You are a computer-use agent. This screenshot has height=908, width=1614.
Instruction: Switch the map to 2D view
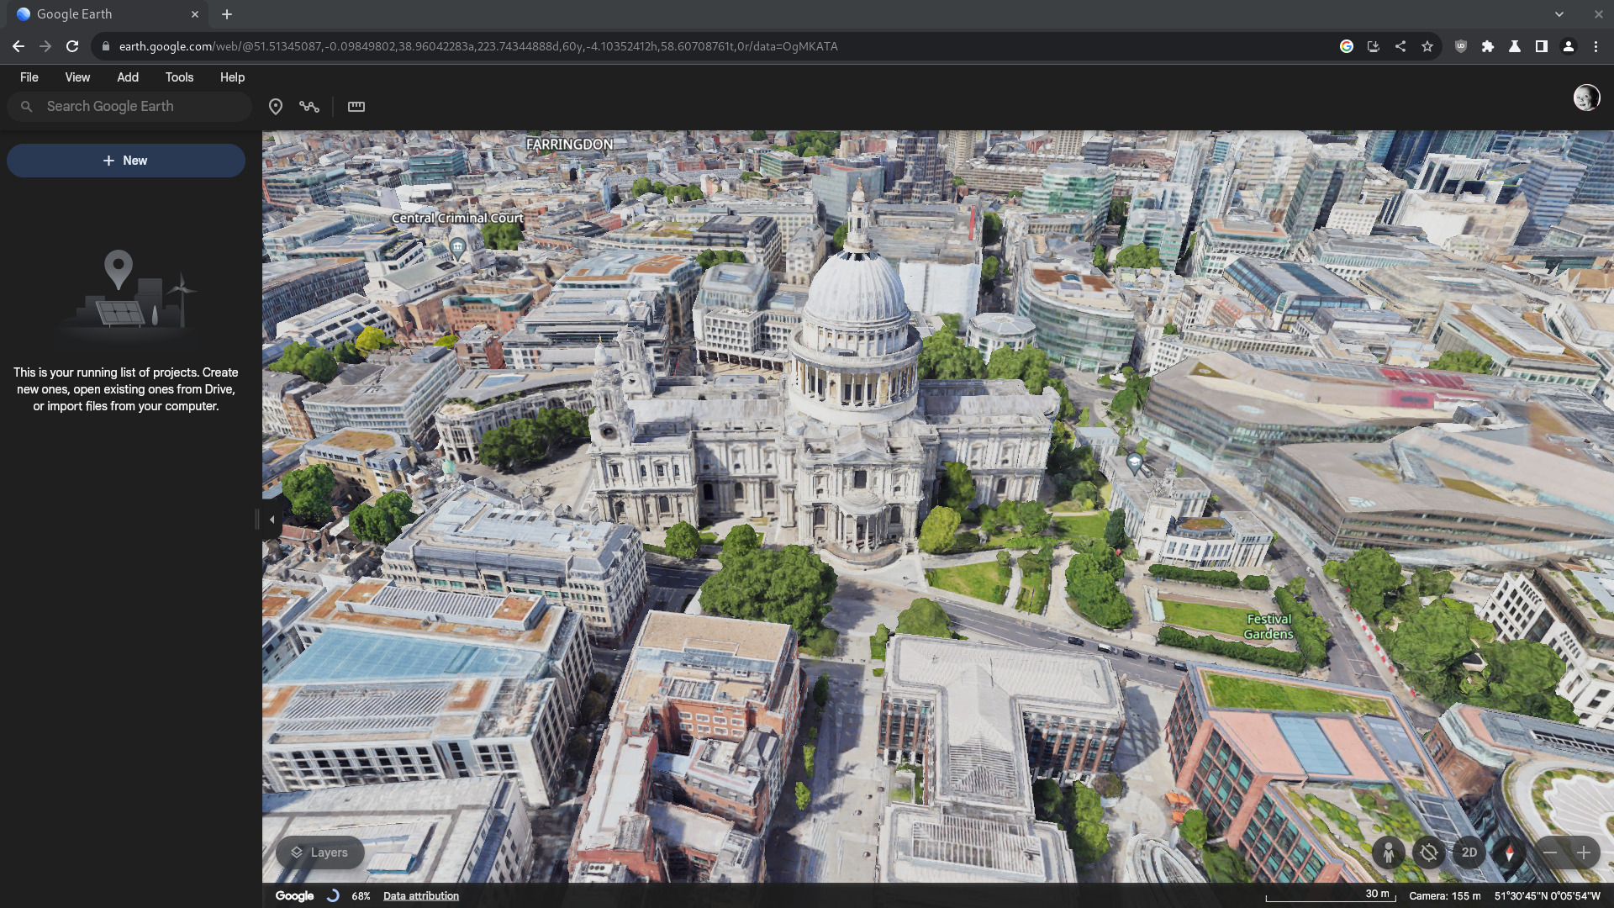1469,853
